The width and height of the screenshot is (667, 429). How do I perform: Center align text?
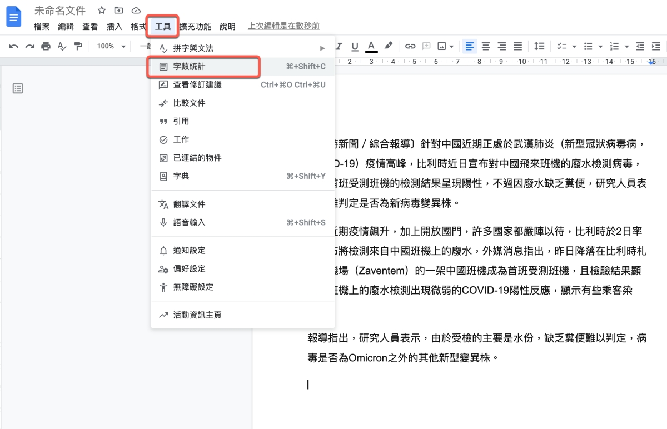pyautogui.click(x=486, y=46)
